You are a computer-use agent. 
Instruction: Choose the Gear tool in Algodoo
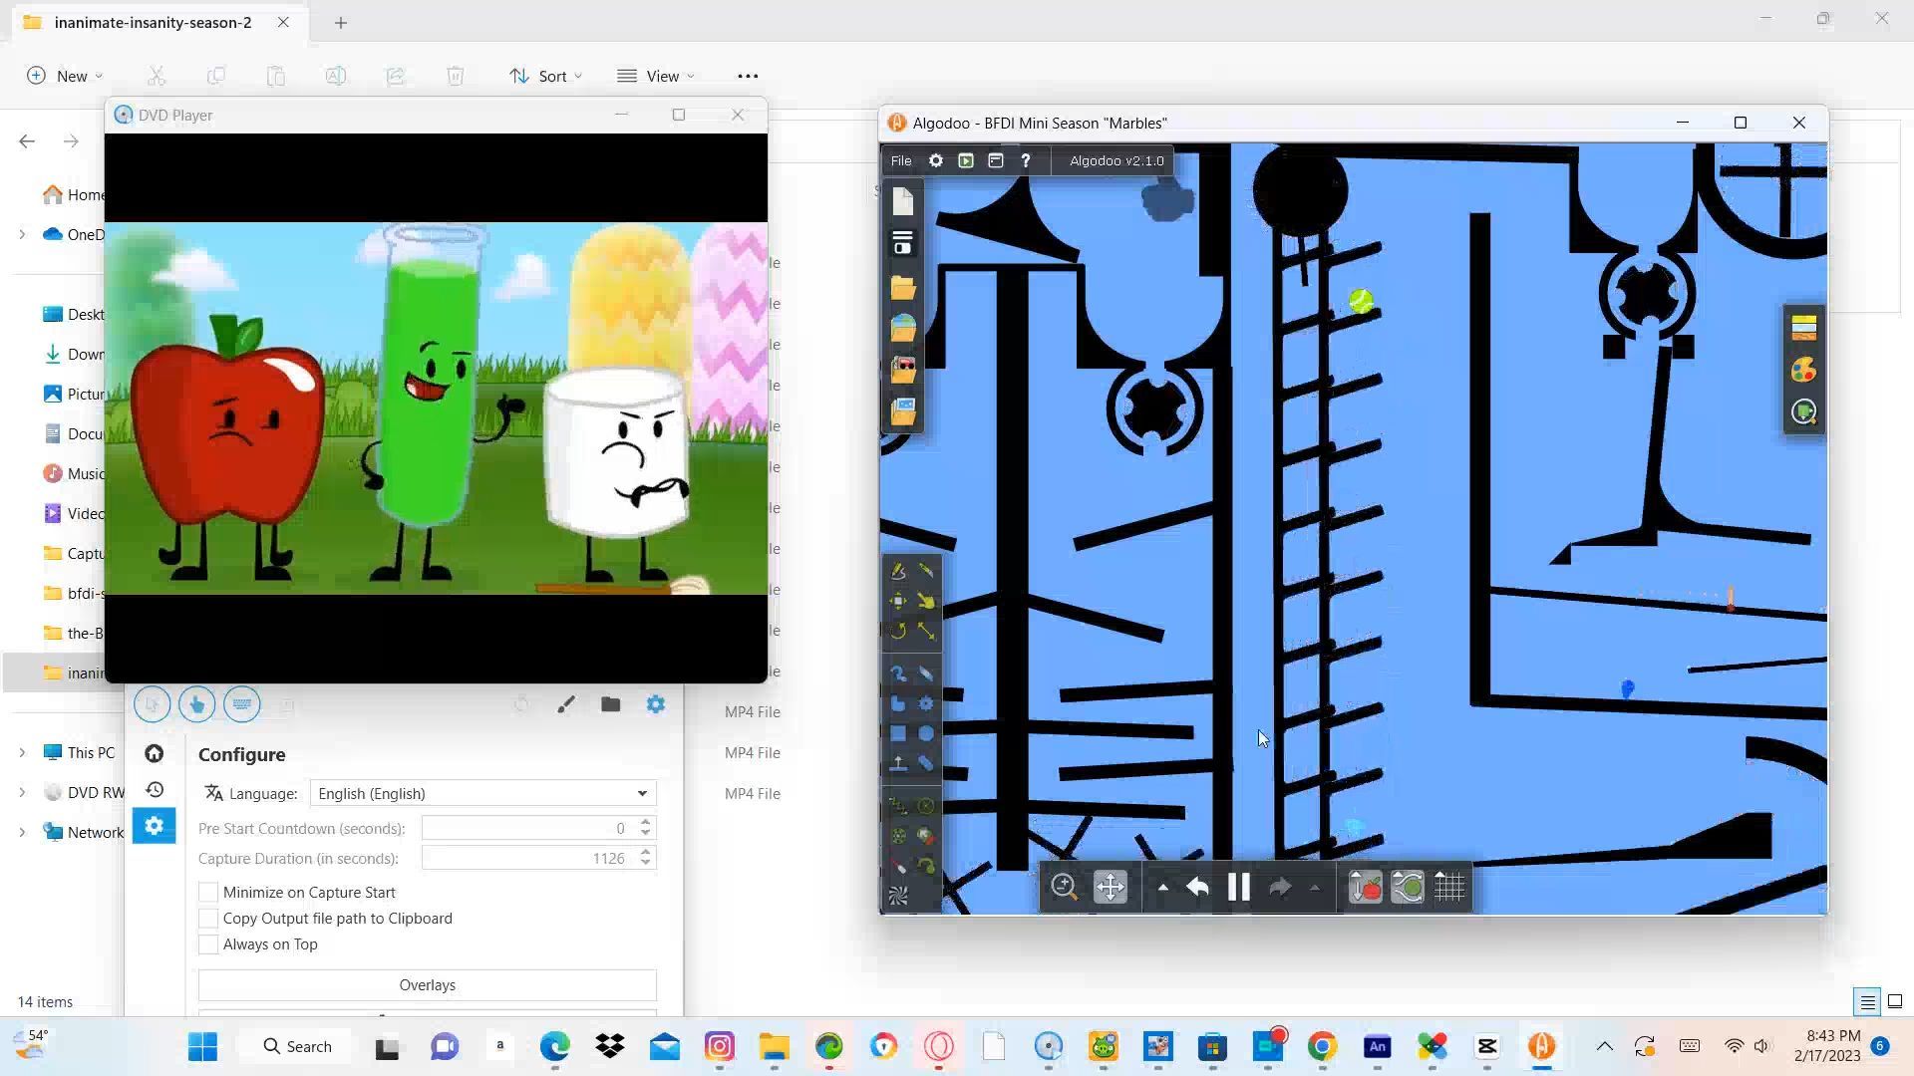tap(926, 704)
